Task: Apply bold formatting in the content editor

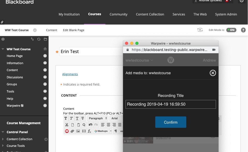Action: [66, 118]
